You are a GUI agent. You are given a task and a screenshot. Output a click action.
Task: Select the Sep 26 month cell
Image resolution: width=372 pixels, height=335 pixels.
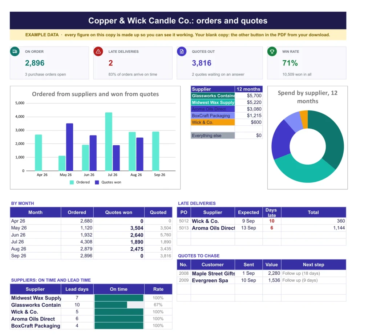click(35, 256)
